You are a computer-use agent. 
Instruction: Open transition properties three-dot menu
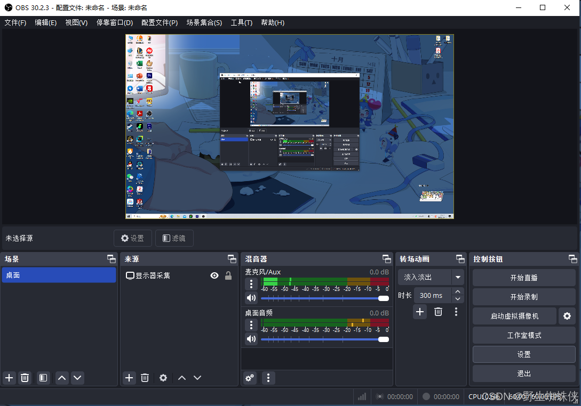pyautogui.click(x=456, y=312)
